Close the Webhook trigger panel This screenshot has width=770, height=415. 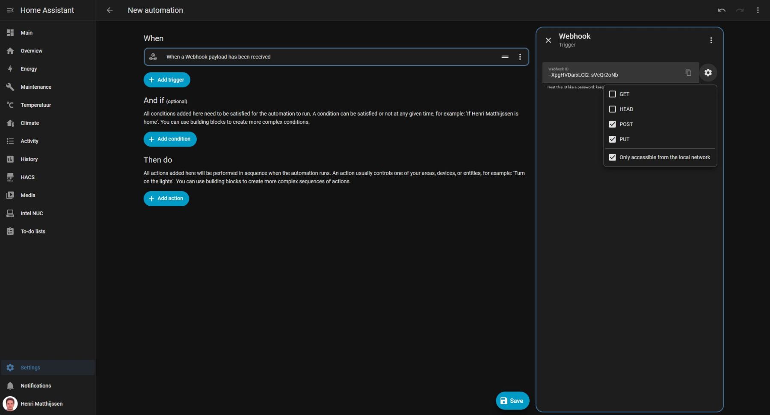[x=548, y=40]
